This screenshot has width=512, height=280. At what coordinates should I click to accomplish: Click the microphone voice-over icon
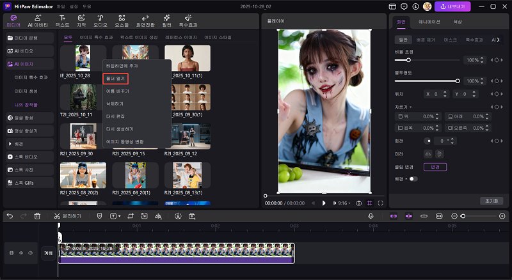click(371, 216)
